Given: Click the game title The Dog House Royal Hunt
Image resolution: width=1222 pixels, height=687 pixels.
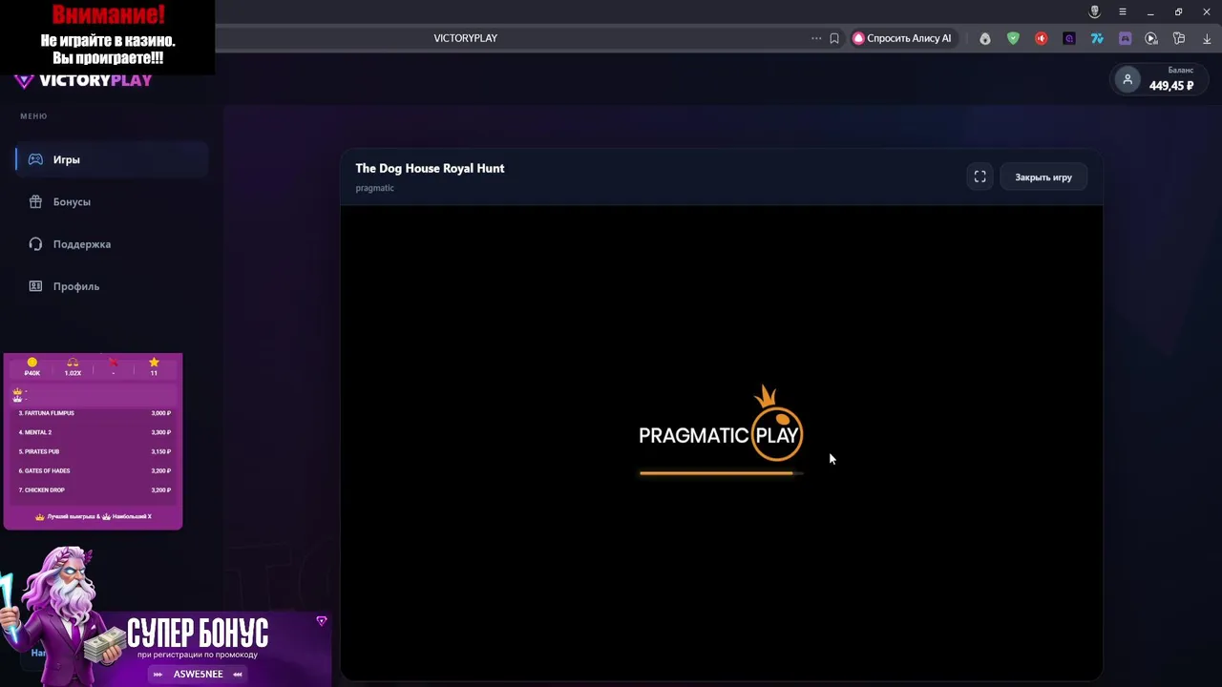Looking at the screenshot, I should (430, 168).
